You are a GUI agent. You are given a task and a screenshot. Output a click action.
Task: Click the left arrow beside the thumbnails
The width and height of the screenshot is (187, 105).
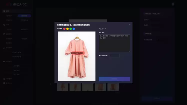(51, 84)
